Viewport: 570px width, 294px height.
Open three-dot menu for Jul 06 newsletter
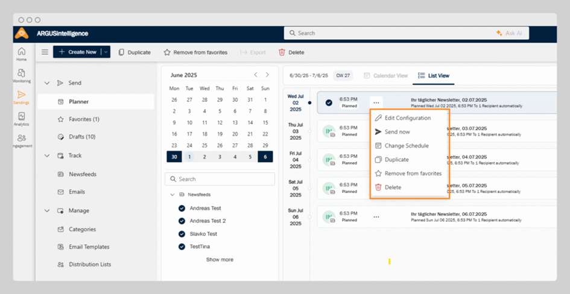tap(376, 217)
